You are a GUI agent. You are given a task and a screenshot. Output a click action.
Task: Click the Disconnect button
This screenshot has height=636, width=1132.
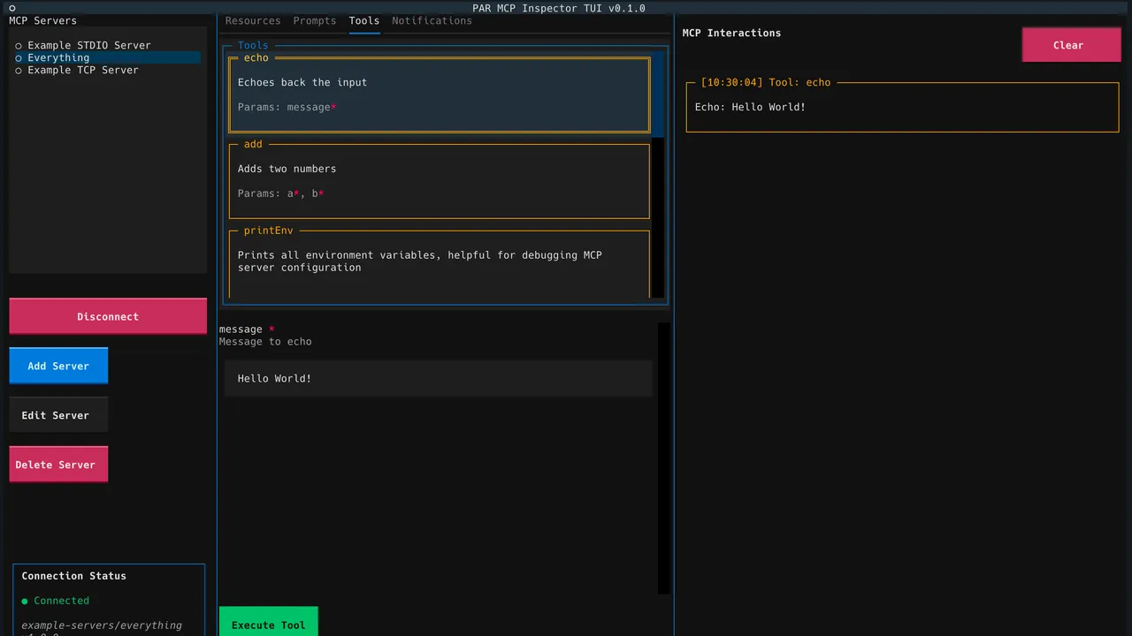click(108, 316)
